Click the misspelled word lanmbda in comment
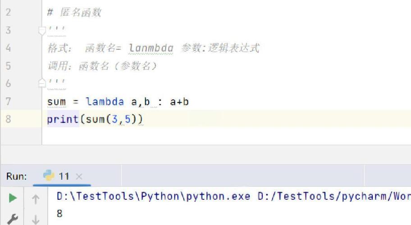The height and width of the screenshot is (225, 411). coord(151,48)
